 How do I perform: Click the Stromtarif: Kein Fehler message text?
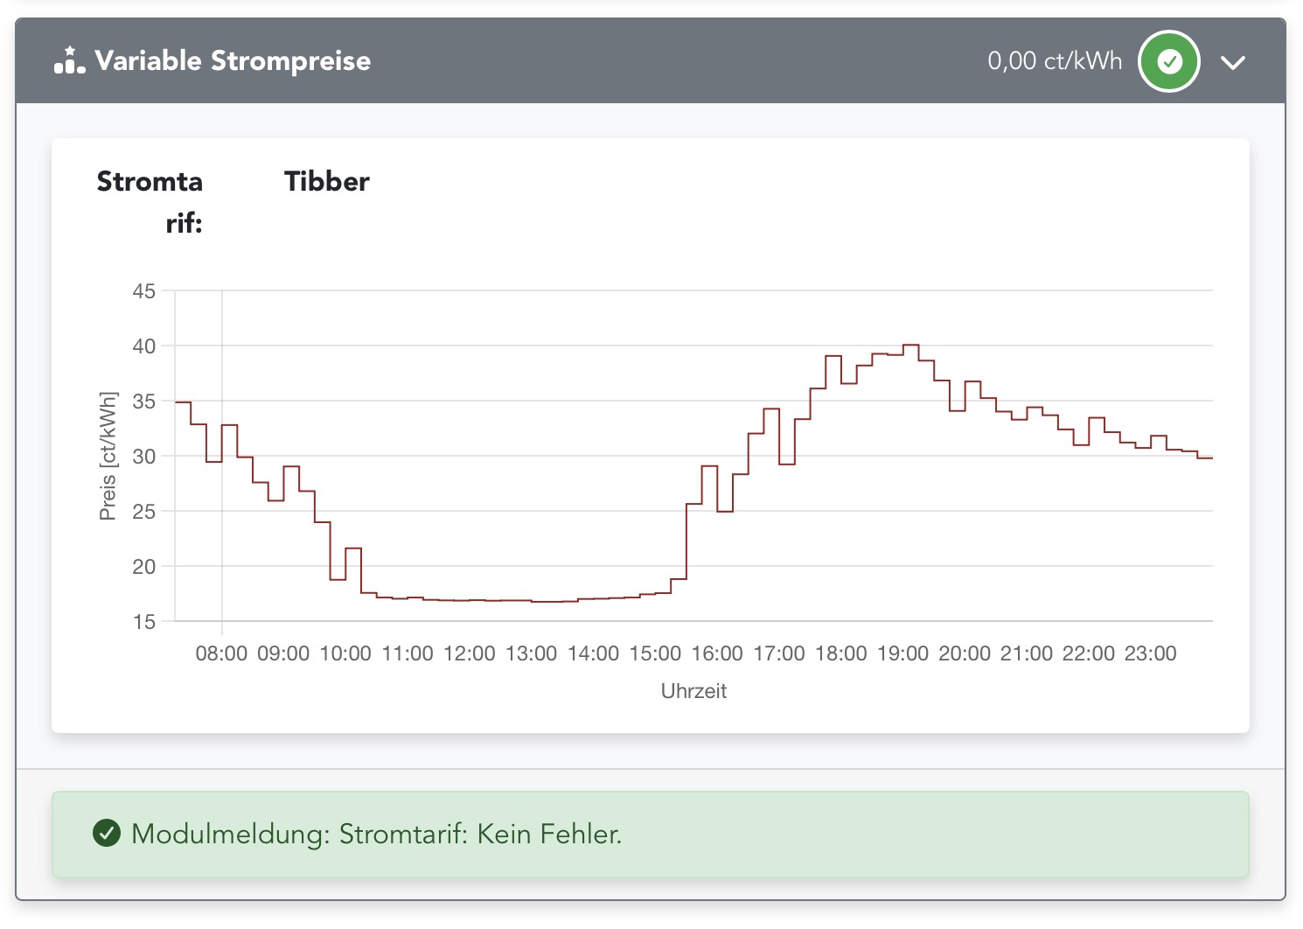click(376, 834)
